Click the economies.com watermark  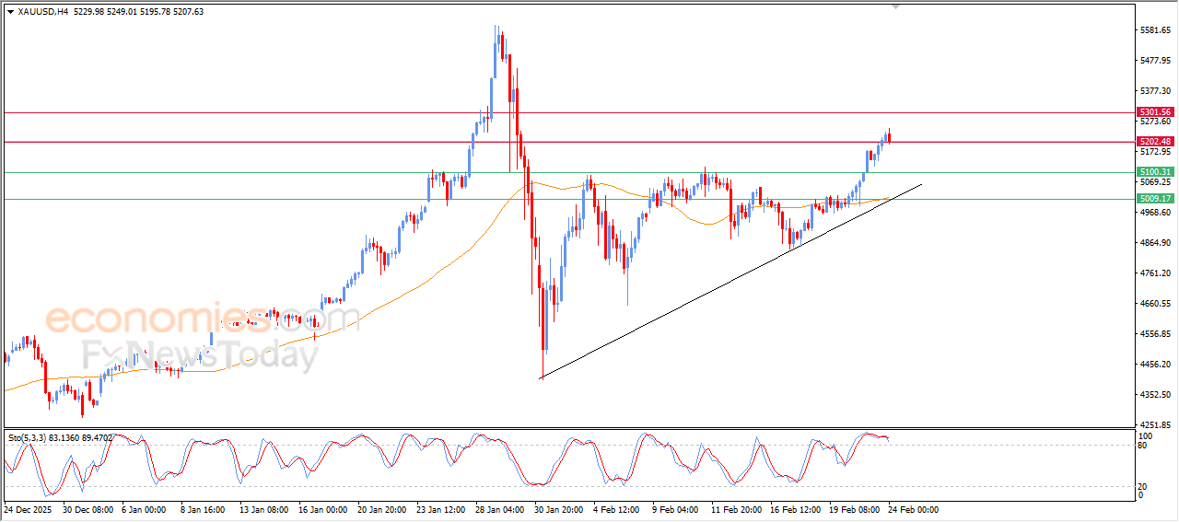tap(202, 319)
